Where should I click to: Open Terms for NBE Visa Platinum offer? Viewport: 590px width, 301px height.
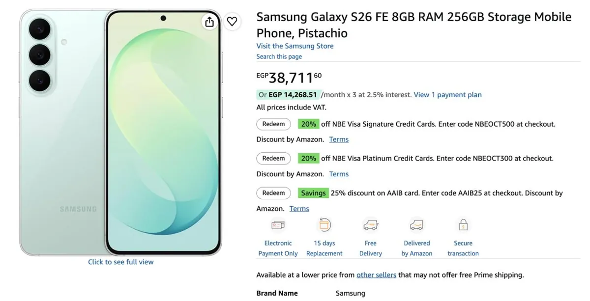click(339, 174)
